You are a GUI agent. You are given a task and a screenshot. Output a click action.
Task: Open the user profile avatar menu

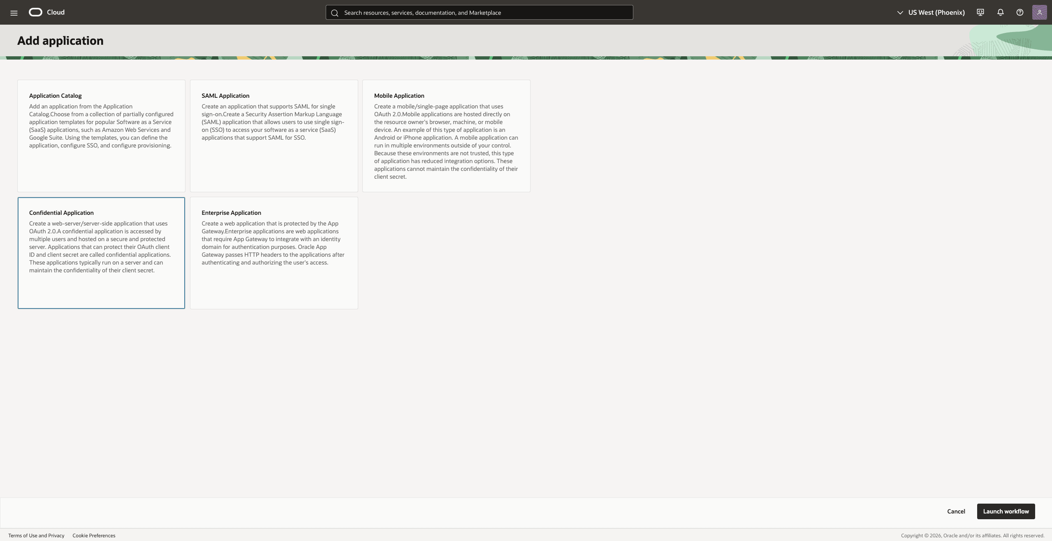pyautogui.click(x=1039, y=12)
